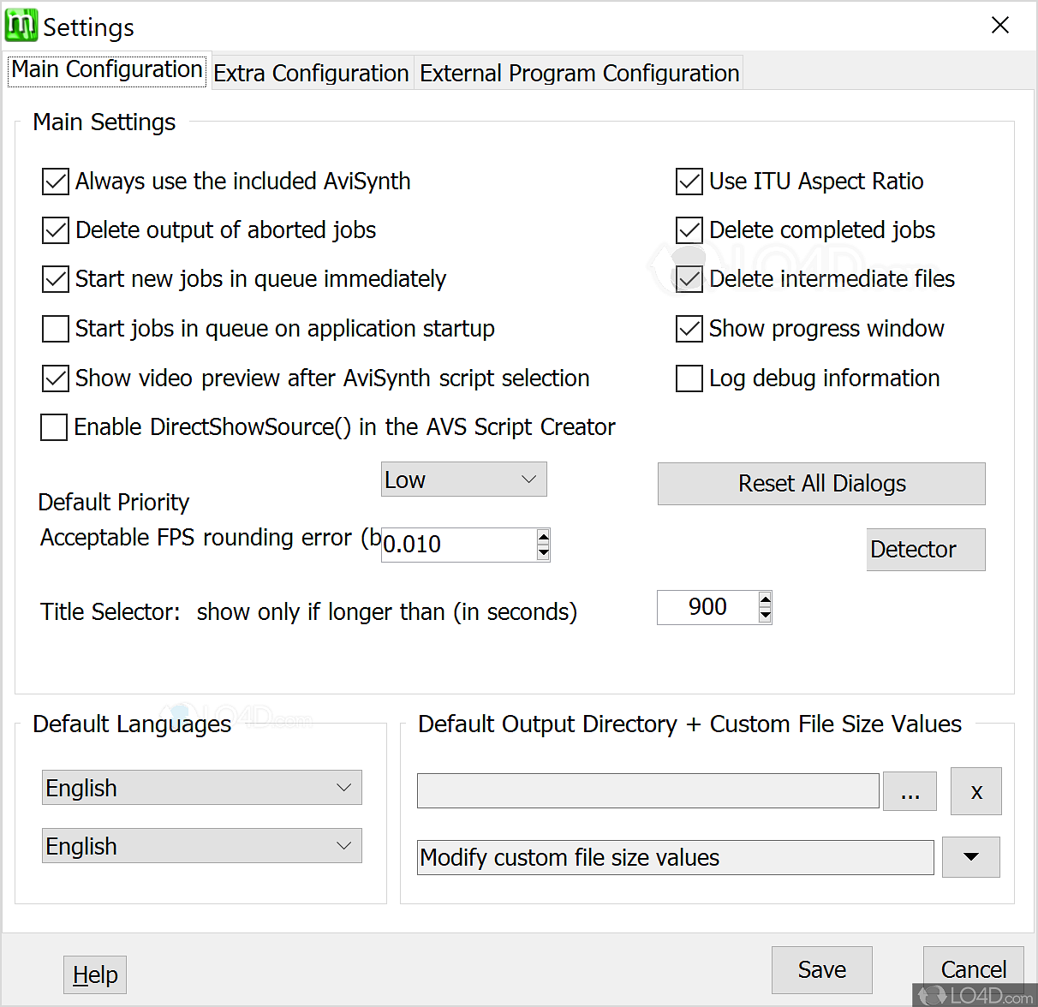1038x1007 pixels.
Task: Toggle Delete completed jobs option
Action: [689, 230]
